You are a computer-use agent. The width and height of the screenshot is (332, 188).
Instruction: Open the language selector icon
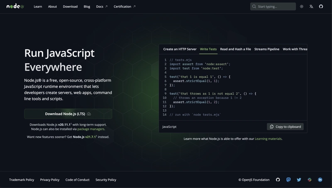coord(311,7)
